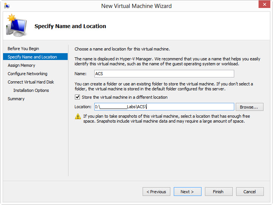Toggle 'Store the virtual machine in a different location' checkbox

coord(78,97)
